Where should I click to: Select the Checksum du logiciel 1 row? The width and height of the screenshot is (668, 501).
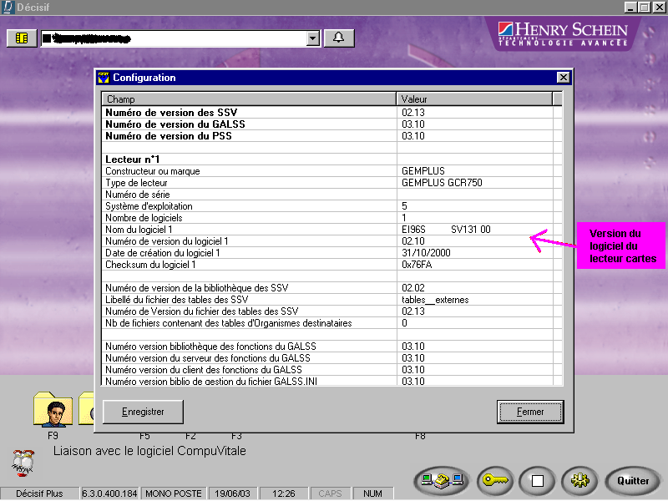(x=249, y=265)
